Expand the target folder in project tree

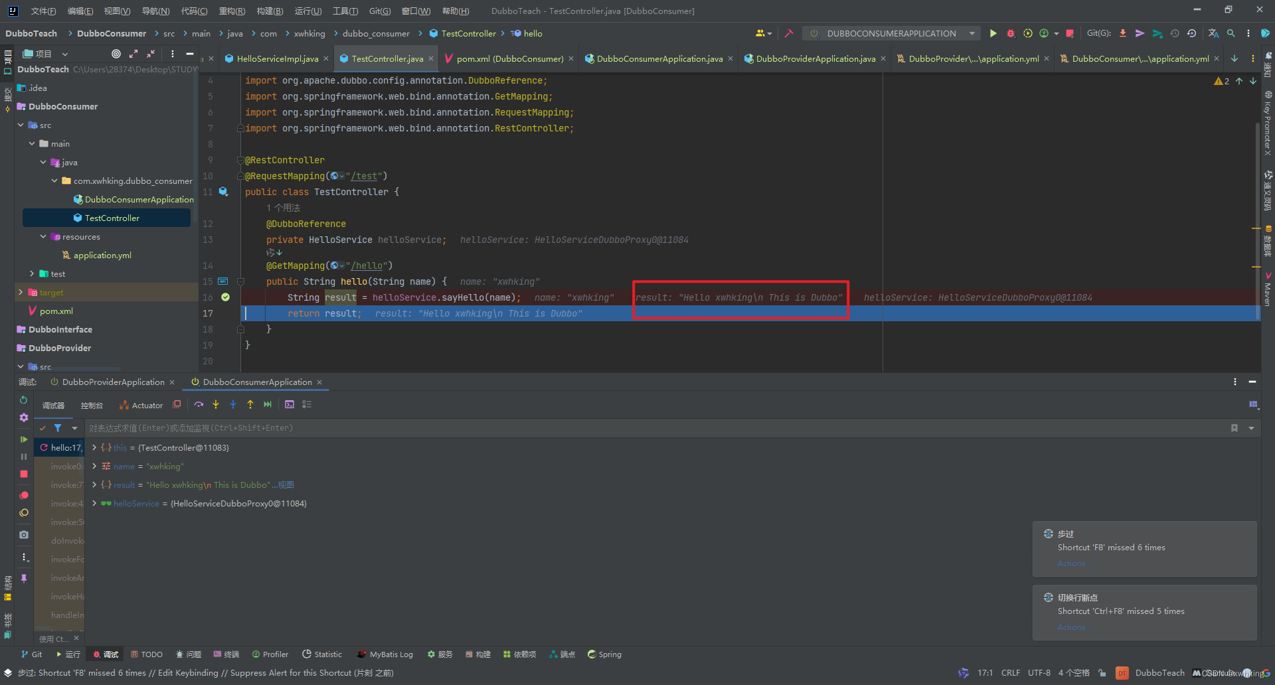click(21, 292)
